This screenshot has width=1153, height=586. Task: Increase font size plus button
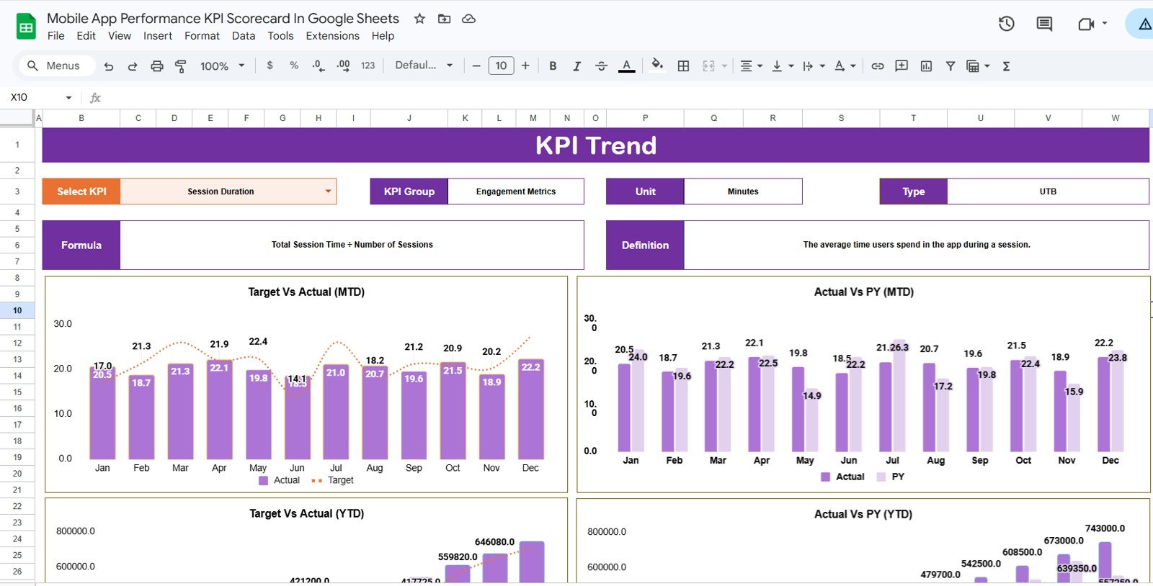point(525,66)
